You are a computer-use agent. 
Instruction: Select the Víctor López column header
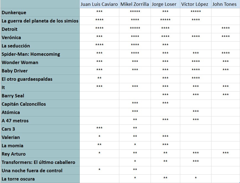click(x=195, y=4)
